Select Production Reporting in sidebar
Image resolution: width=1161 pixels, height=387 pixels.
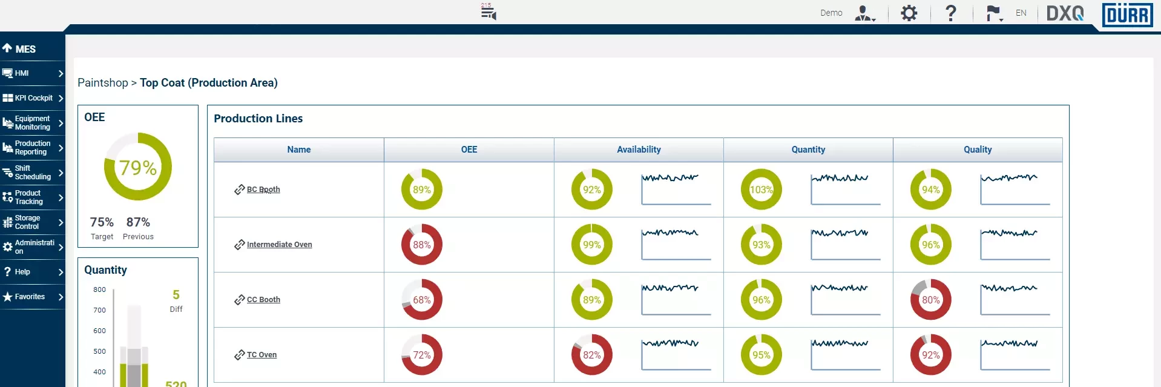(x=32, y=148)
